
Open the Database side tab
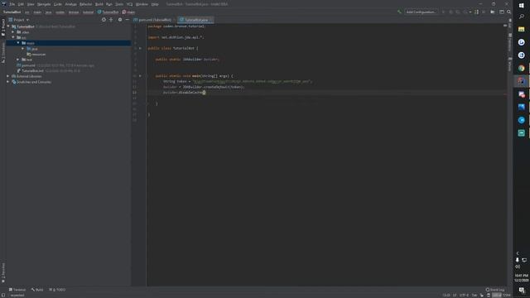[x=510, y=42]
